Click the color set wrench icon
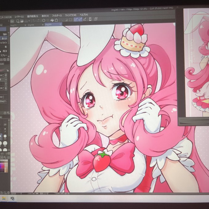Image resolution: width=209 pixels, height=209 pixels. tap(5, 157)
